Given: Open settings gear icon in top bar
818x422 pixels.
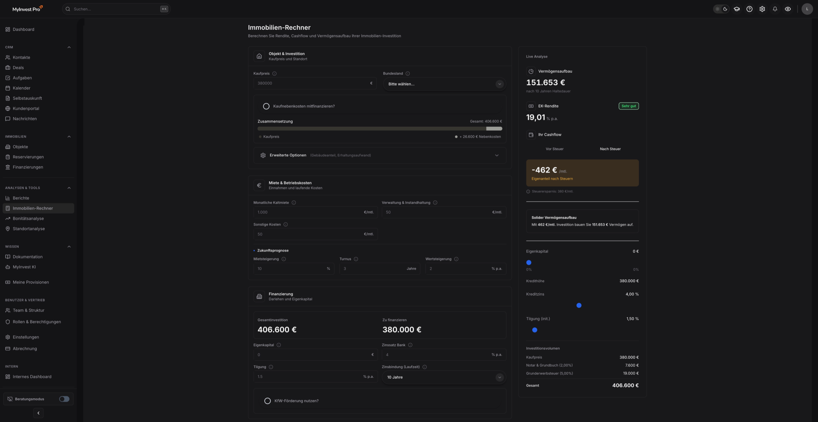Looking at the screenshot, I should pyautogui.click(x=762, y=9).
